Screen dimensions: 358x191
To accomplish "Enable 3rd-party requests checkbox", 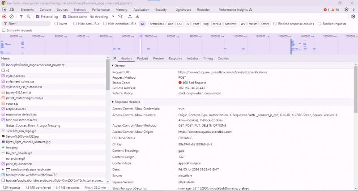I will [x=4, y=30].
